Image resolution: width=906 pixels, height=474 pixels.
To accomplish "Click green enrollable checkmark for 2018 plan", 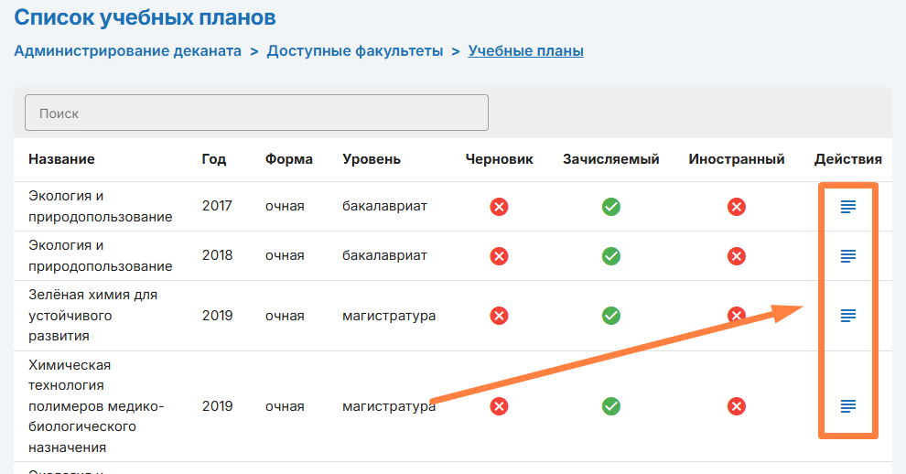I will [611, 256].
